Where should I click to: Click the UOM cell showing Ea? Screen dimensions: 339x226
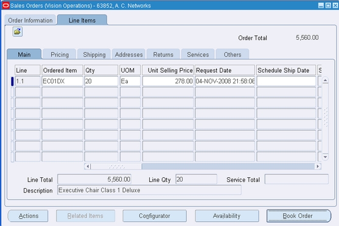[130, 81]
